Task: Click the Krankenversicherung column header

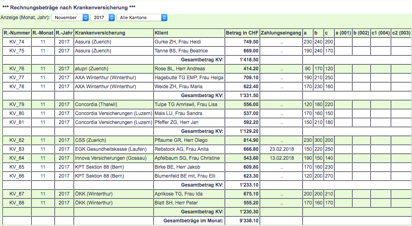Action: (100, 33)
